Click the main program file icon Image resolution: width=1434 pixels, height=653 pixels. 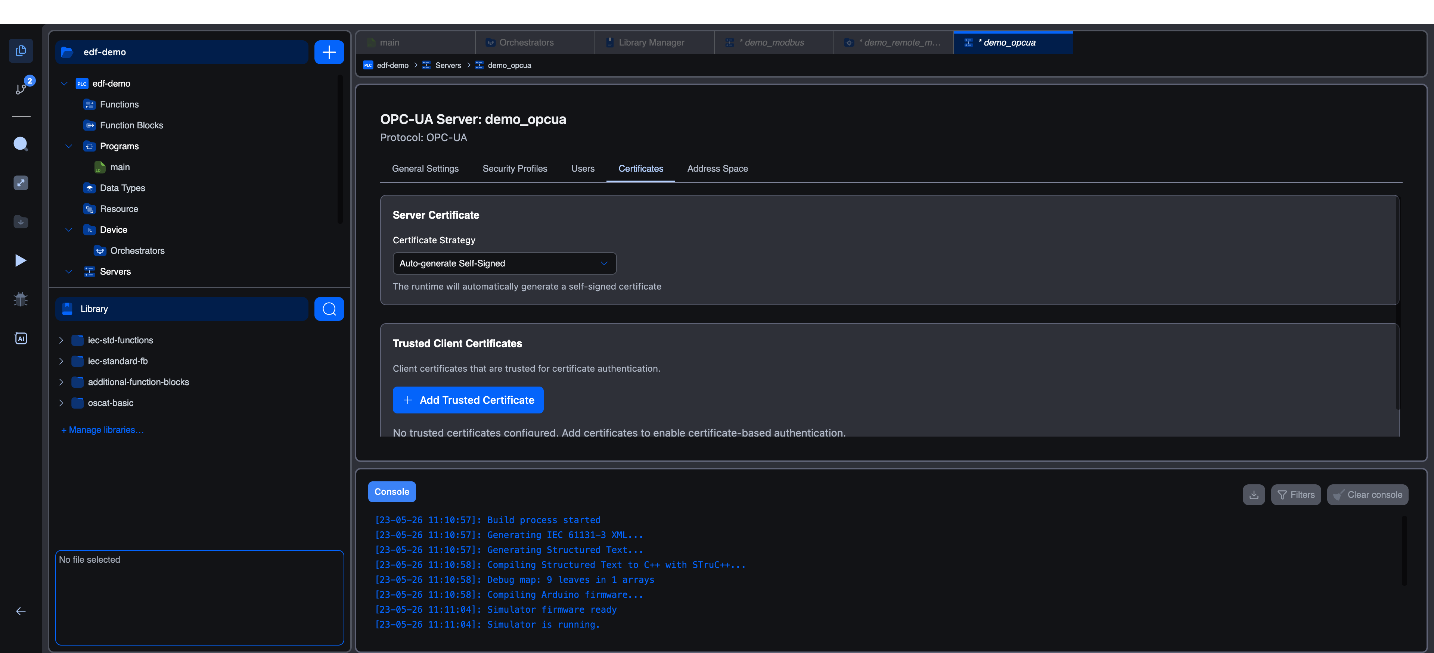click(x=100, y=167)
